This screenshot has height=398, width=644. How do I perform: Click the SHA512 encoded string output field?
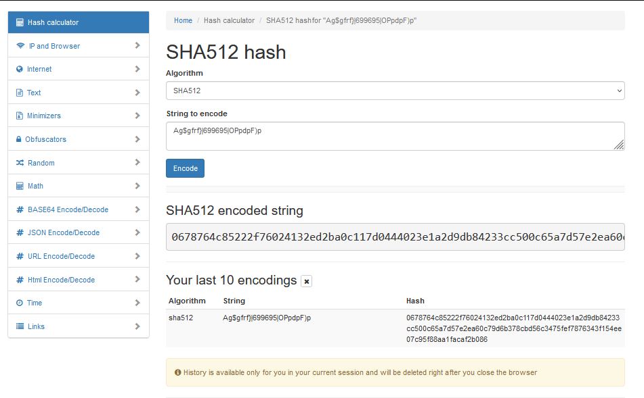[395, 237]
